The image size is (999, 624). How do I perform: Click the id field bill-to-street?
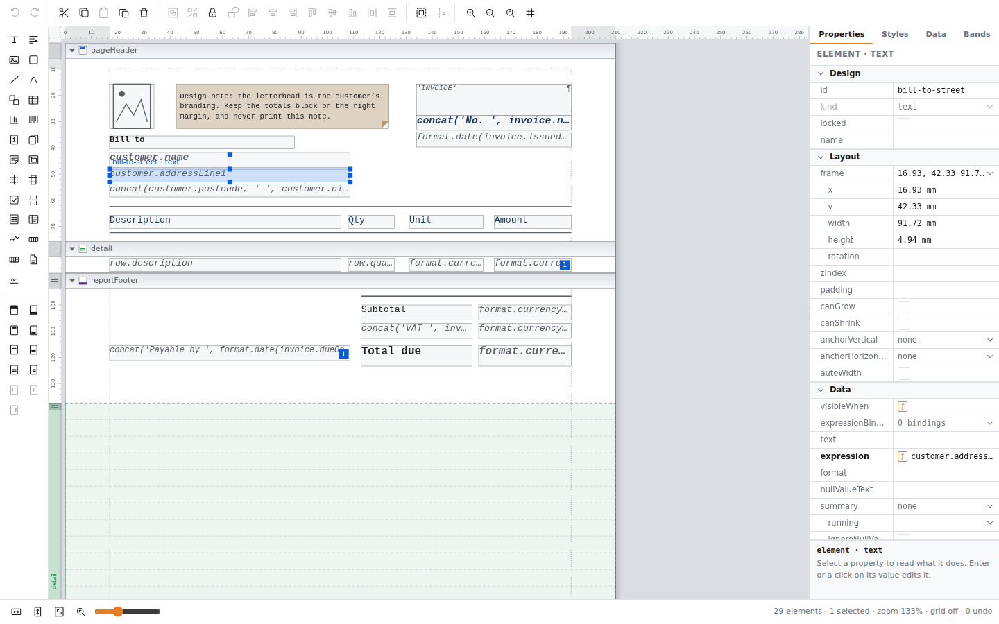click(946, 90)
